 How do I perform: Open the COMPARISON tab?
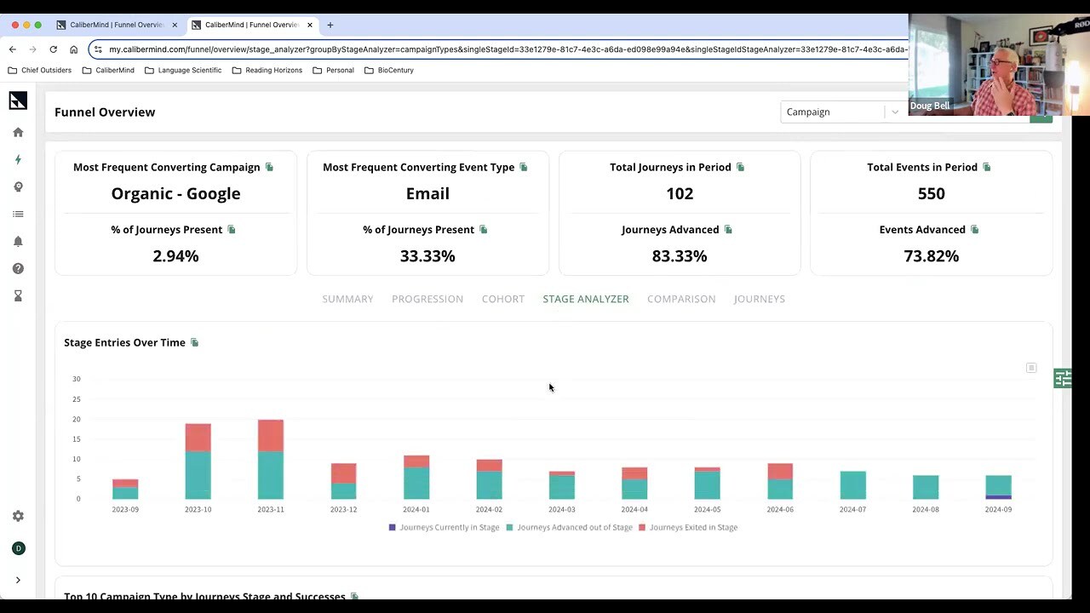[x=681, y=299]
